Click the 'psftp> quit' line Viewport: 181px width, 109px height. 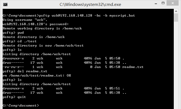click(14, 97)
